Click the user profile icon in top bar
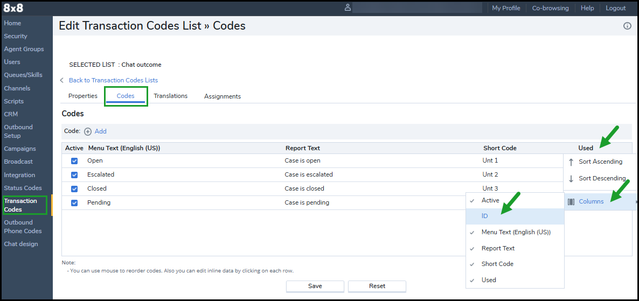The width and height of the screenshot is (639, 301). (348, 8)
